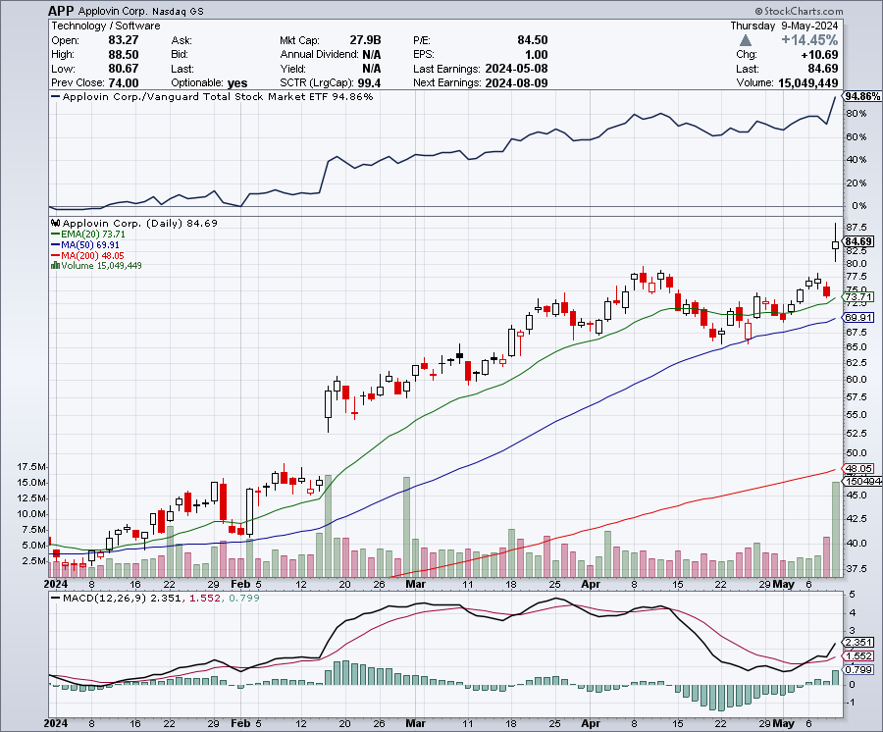Viewport: 883px width, 732px height.
Task: Click the Last Earnings date 2024-05-08
Action: tap(517, 69)
